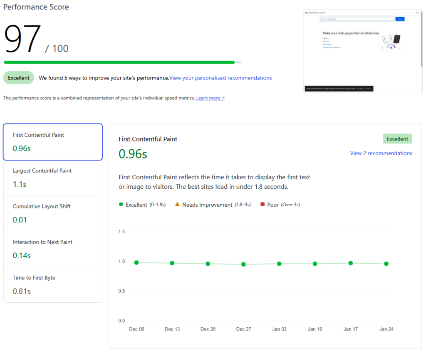The image size is (426, 351).
Task: Click the Dec 06 data point on chart
Action: (136, 262)
